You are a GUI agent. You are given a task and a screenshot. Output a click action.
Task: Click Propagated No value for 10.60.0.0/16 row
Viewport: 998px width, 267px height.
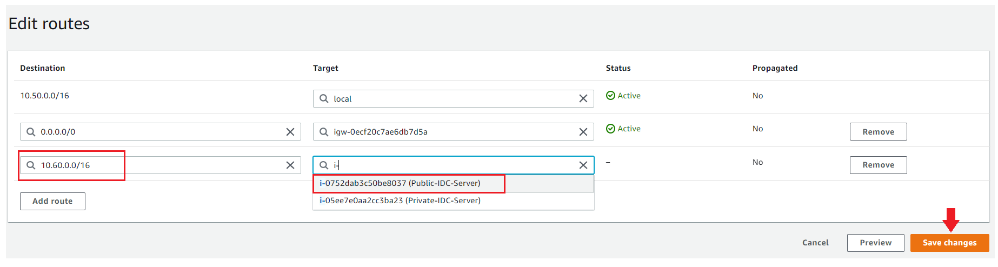point(757,162)
